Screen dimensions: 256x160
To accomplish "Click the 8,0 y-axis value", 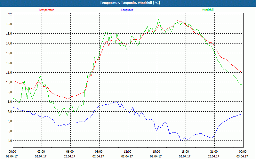I will (10, 102).
